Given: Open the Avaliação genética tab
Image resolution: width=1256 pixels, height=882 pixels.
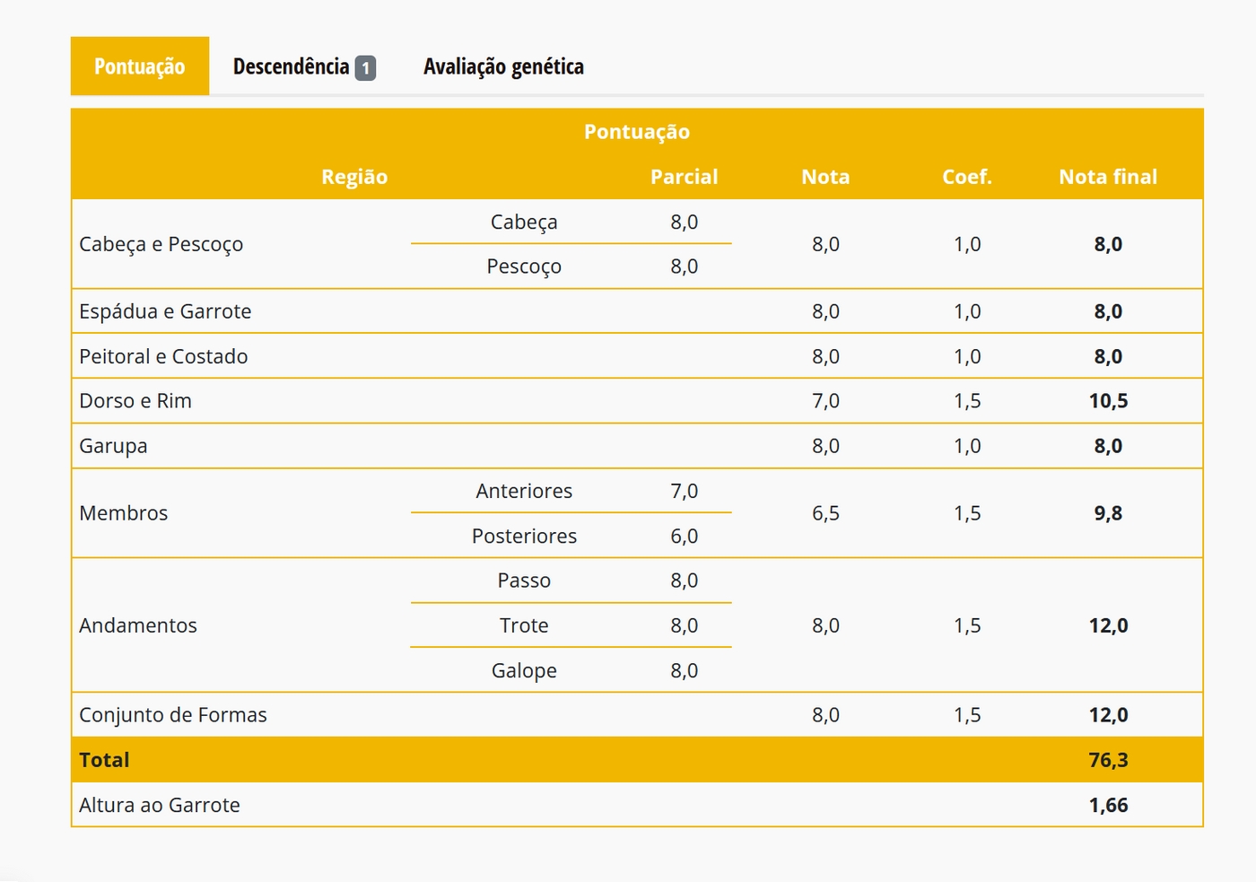Looking at the screenshot, I should coord(503,66).
